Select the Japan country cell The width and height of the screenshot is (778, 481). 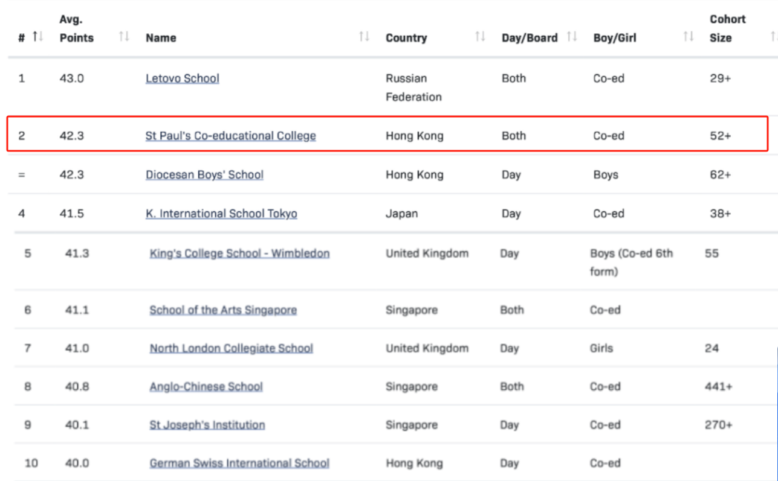pyautogui.click(x=401, y=214)
